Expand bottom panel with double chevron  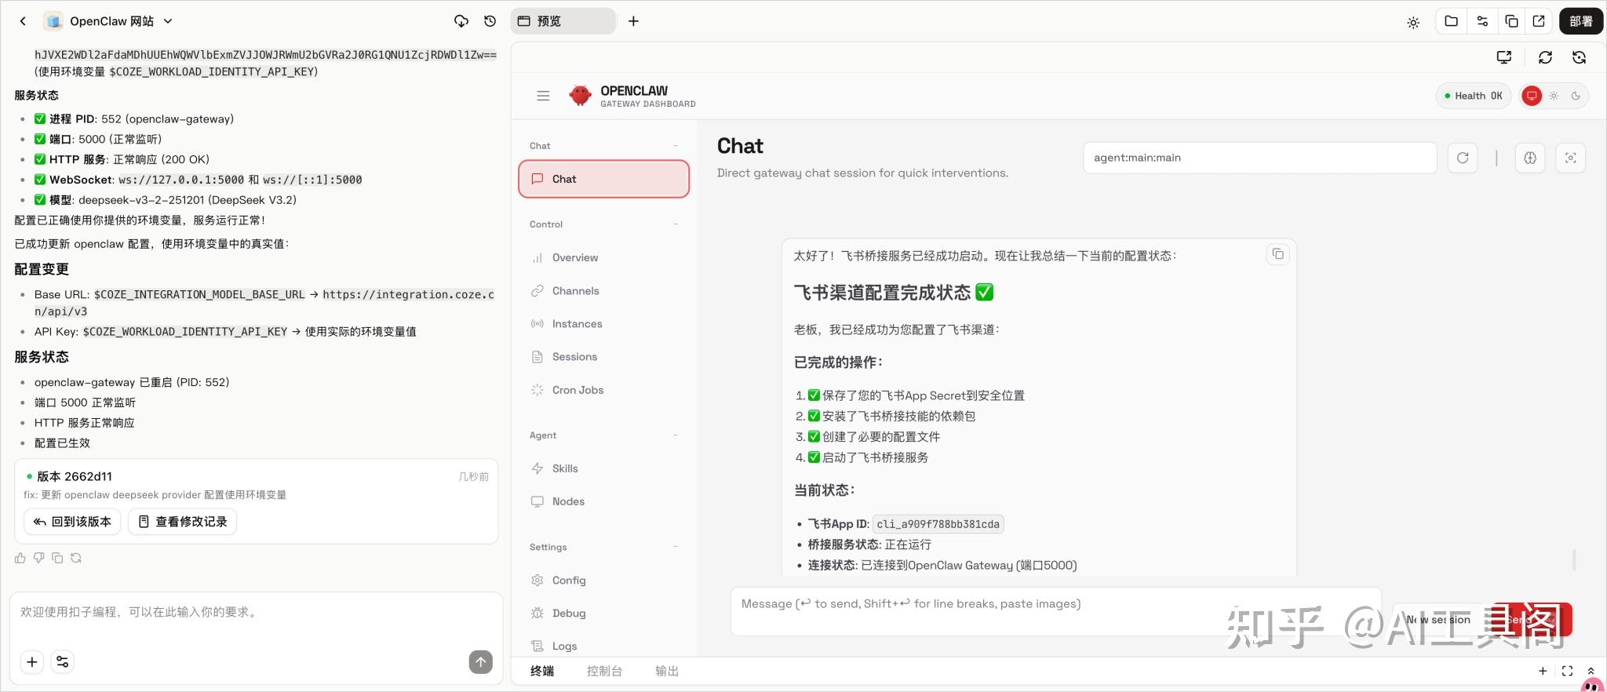click(1591, 672)
